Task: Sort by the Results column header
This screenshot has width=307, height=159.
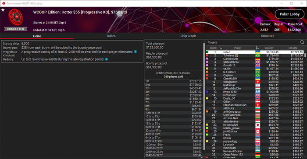Action: click(292, 48)
